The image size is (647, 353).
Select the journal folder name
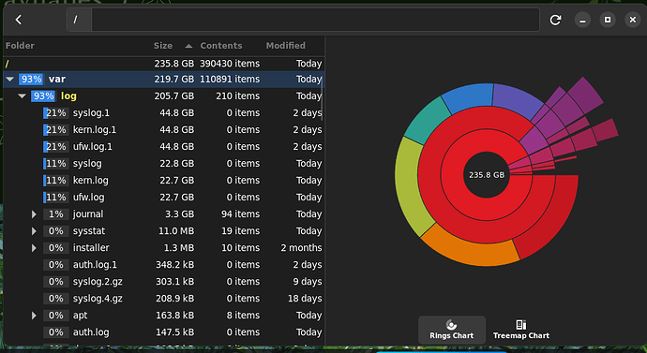click(88, 214)
